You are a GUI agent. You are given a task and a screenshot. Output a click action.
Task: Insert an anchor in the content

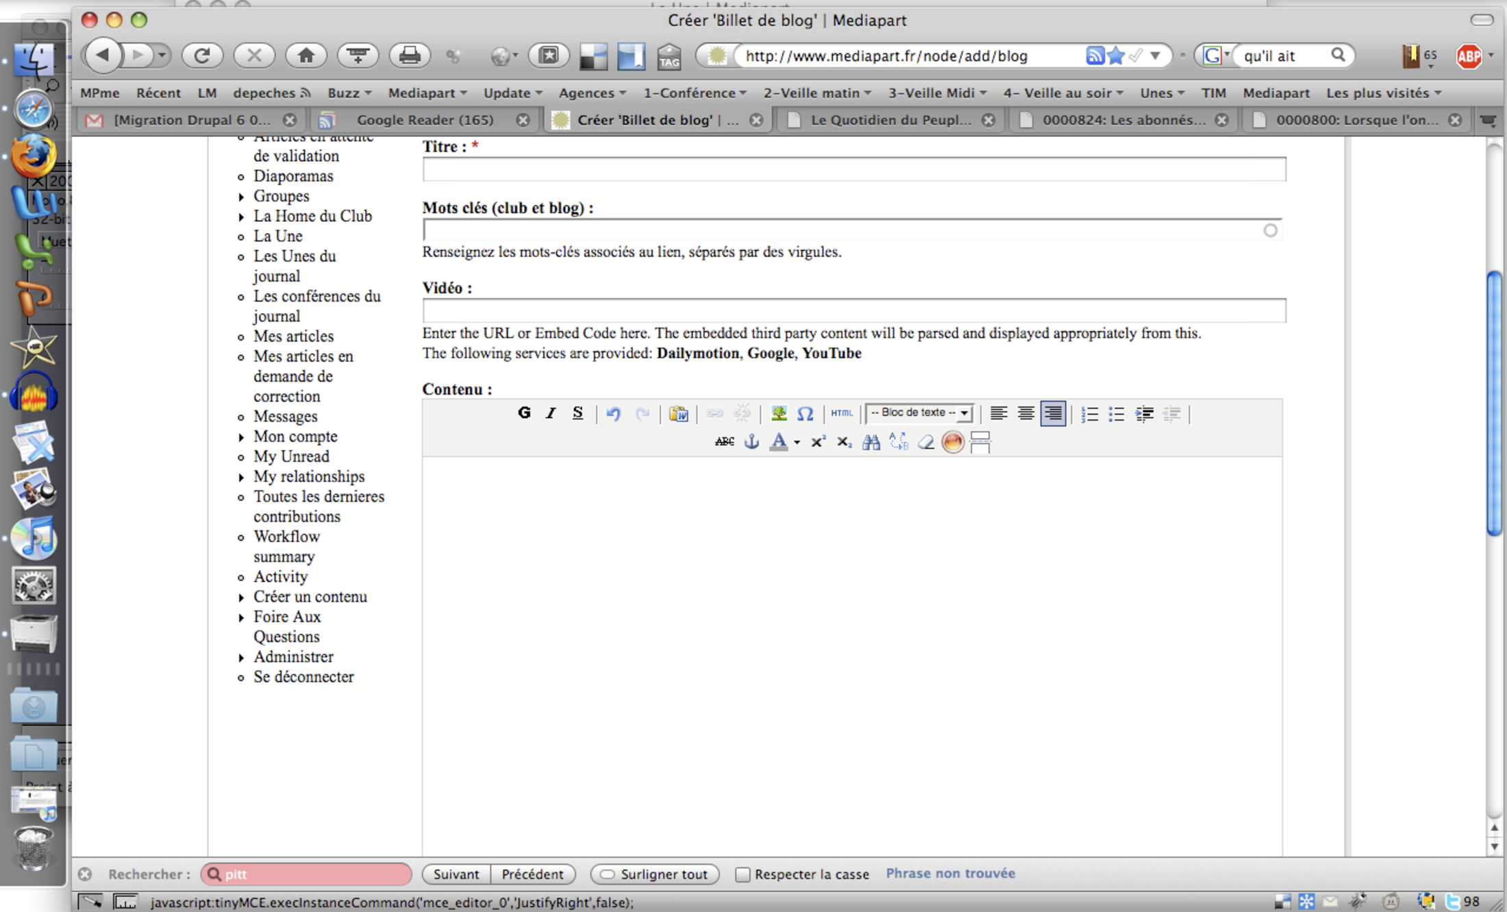click(x=751, y=442)
